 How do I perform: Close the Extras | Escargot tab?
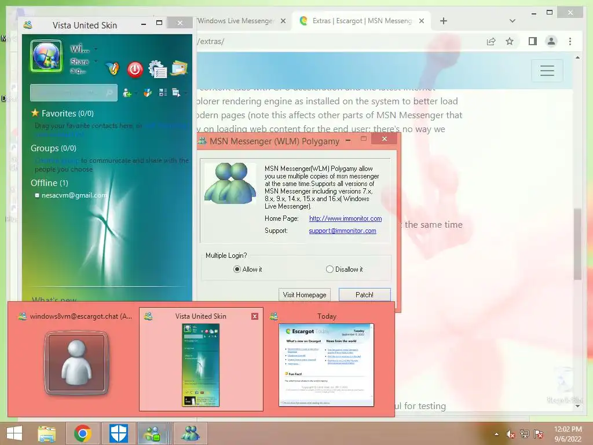click(x=422, y=21)
